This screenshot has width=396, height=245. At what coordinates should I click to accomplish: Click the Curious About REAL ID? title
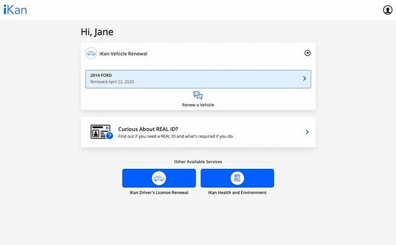click(148, 129)
